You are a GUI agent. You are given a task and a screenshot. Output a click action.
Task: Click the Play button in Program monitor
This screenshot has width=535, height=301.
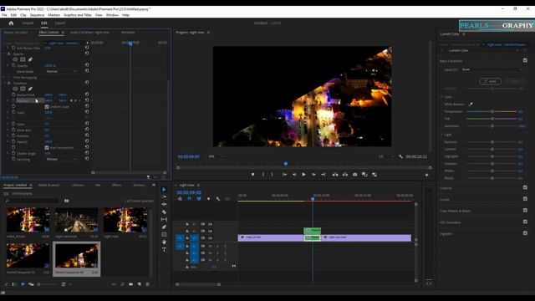click(x=303, y=175)
